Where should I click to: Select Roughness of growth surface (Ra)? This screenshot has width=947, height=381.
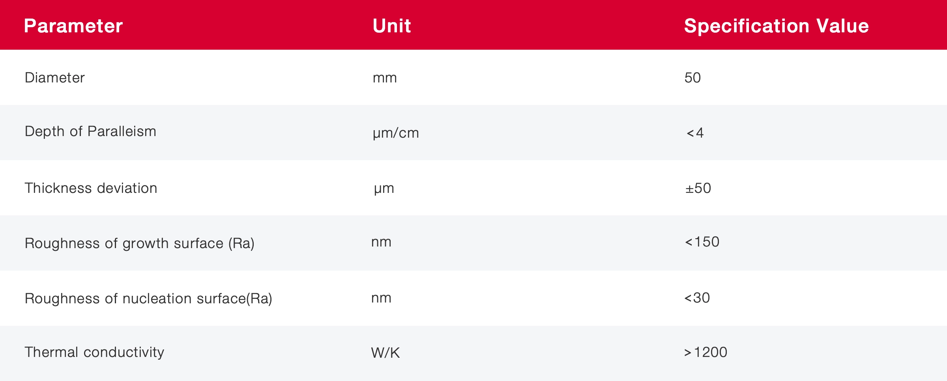click(x=139, y=243)
